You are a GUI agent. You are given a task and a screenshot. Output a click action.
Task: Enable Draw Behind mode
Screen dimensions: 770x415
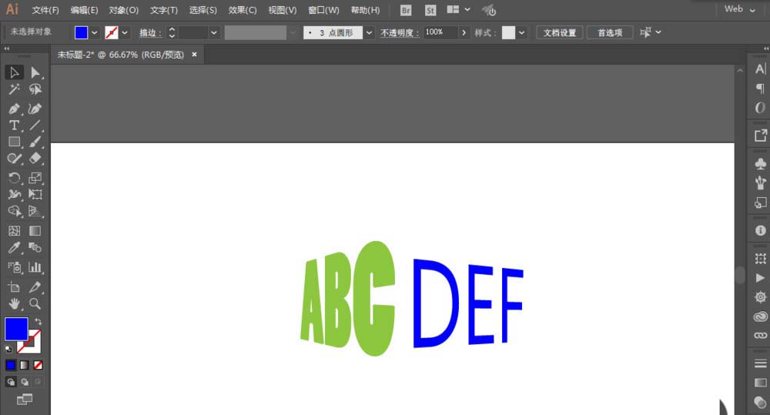point(25,382)
